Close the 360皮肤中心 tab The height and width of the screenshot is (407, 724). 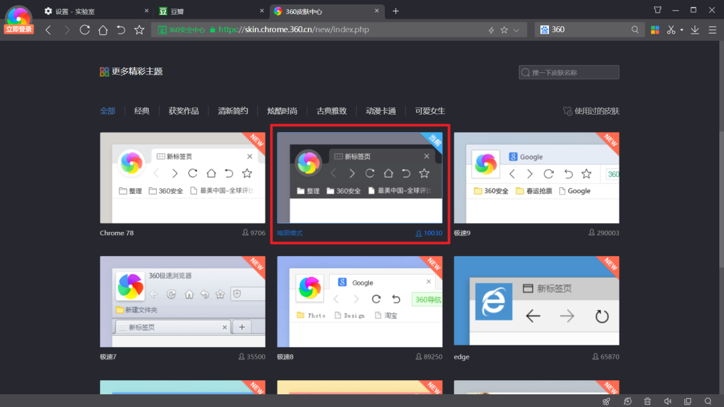tap(376, 11)
